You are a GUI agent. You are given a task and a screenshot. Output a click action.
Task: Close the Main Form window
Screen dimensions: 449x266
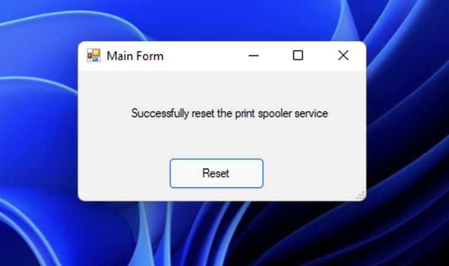click(343, 55)
